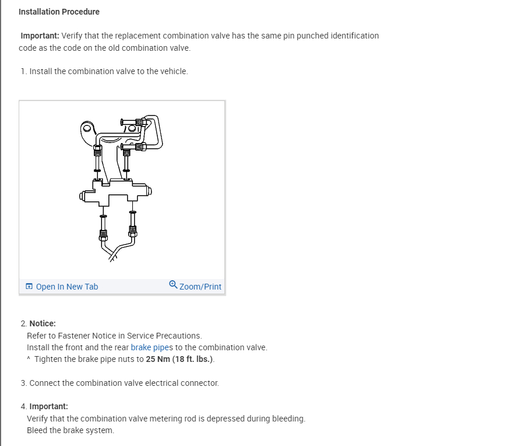
Task: Click the Zoom/Print magnifier icon
Action: tap(173, 285)
